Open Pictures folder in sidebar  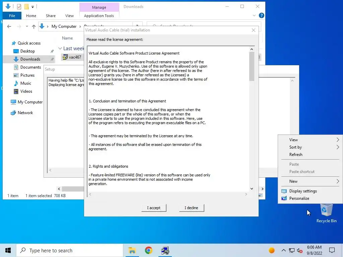click(x=27, y=75)
